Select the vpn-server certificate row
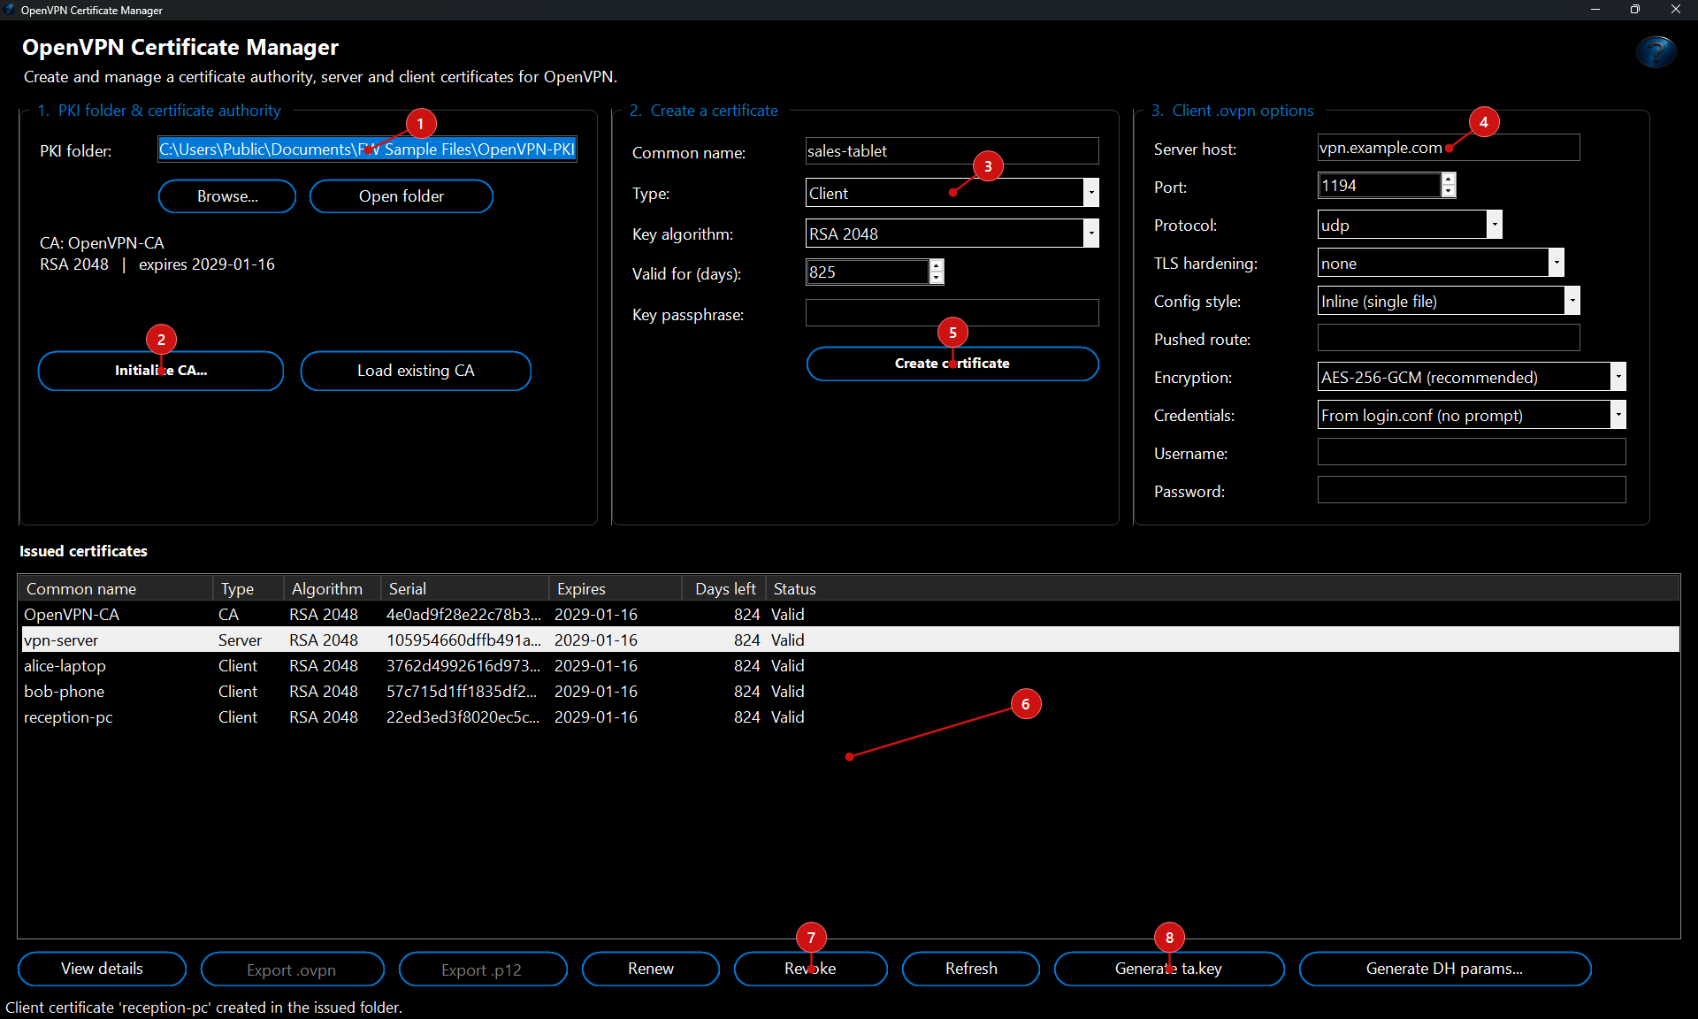This screenshot has width=1698, height=1019. tap(849, 640)
